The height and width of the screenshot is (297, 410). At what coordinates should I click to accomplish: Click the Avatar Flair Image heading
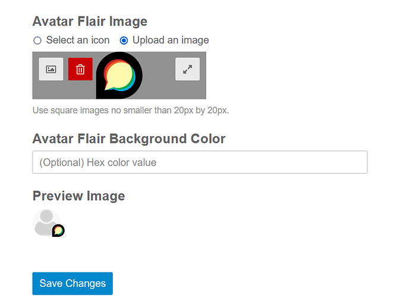[x=90, y=21]
